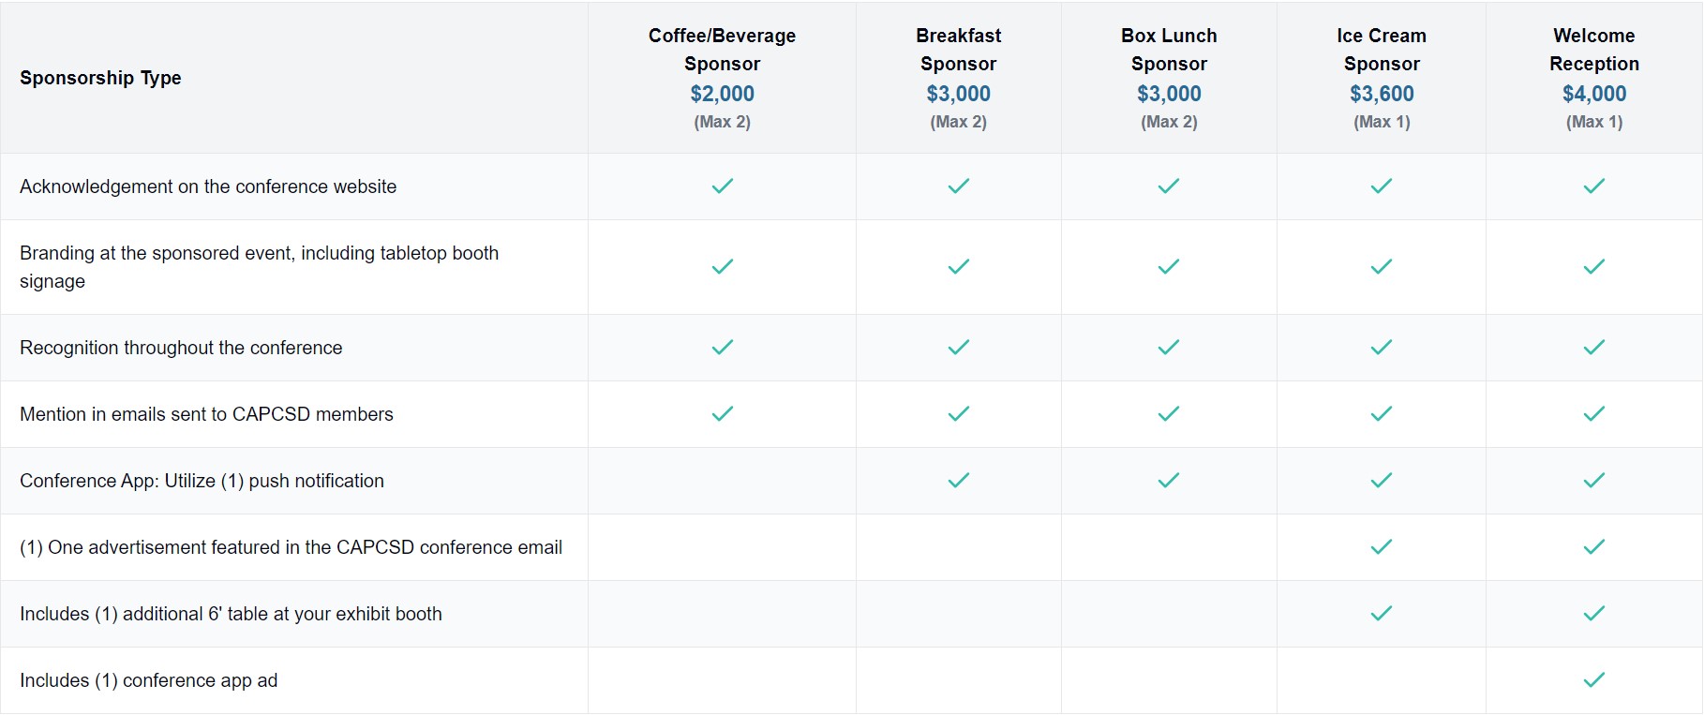Image resolution: width=1704 pixels, height=715 pixels.
Task: Click 'Recognition throughout the conference' label
Action: tap(181, 348)
